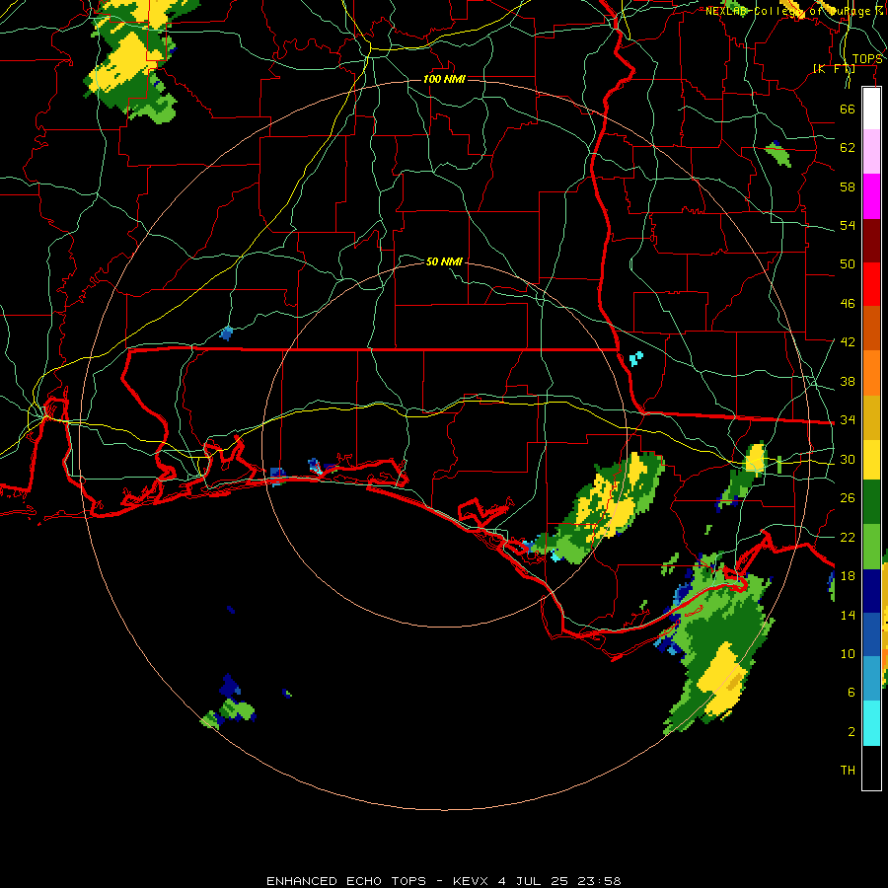This screenshot has height=888, width=888.
Task: Click the cyan legend swatch above 2
Action: pyautogui.click(x=871, y=723)
